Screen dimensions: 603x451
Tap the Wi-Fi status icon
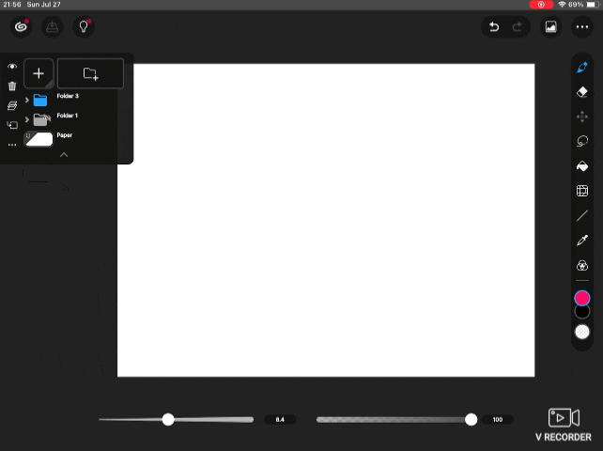[562, 5]
